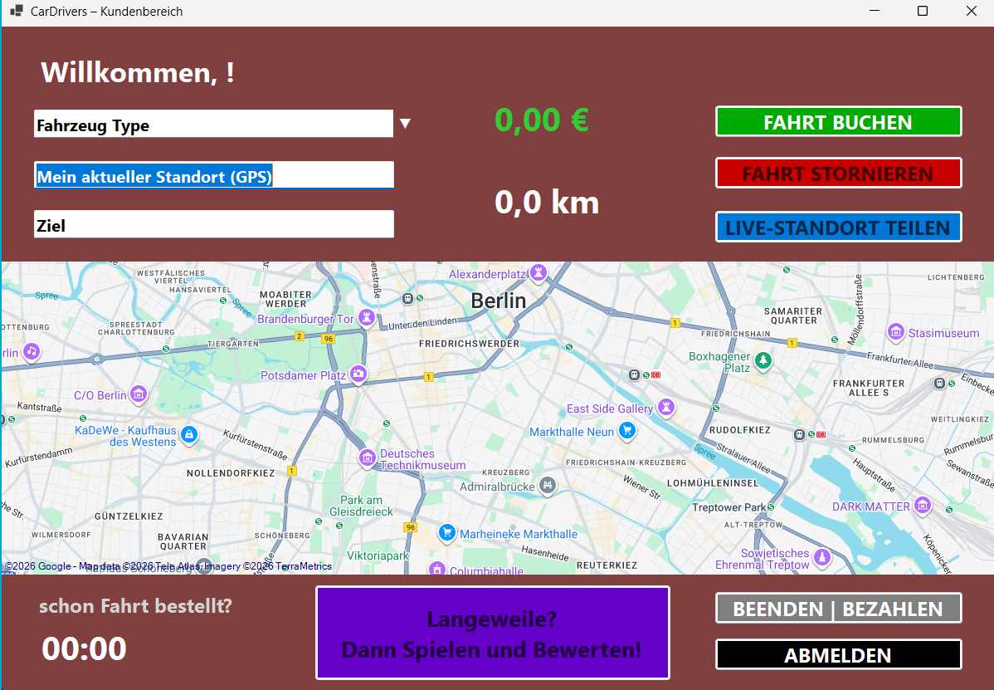994x690 pixels.
Task: Click the FRIEDRICHSWERDER district label
Action: point(469,344)
